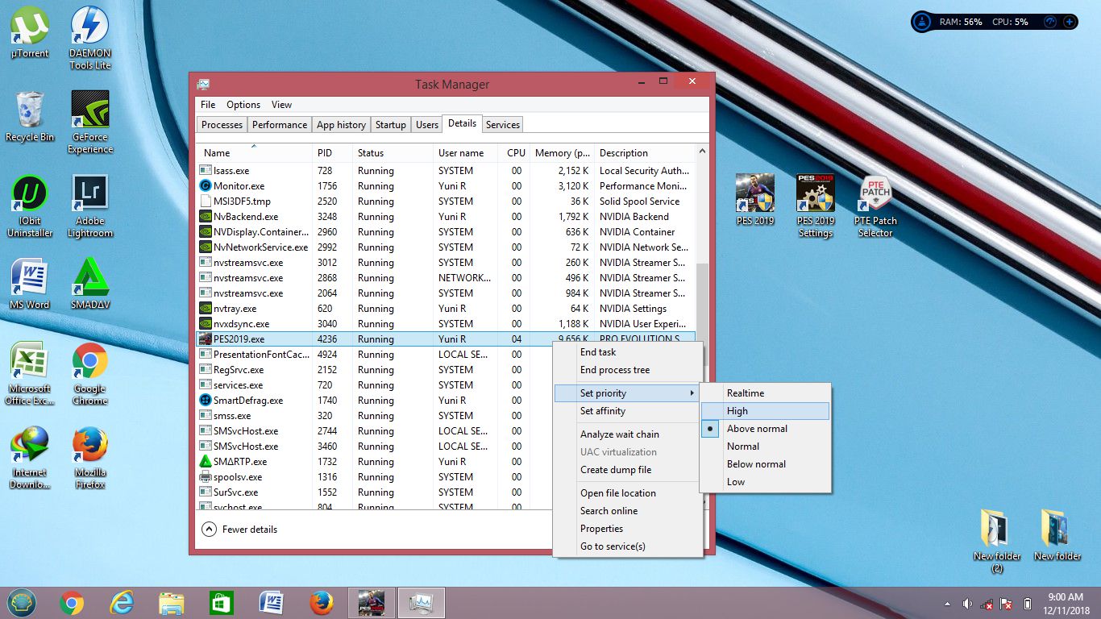Click the SMADAV desktop icon
Image resolution: width=1101 pixels, height=619 pixels.
coord(90,284)
